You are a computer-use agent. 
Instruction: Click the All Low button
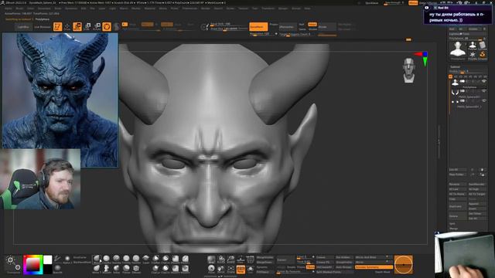(x=457, y=189)
